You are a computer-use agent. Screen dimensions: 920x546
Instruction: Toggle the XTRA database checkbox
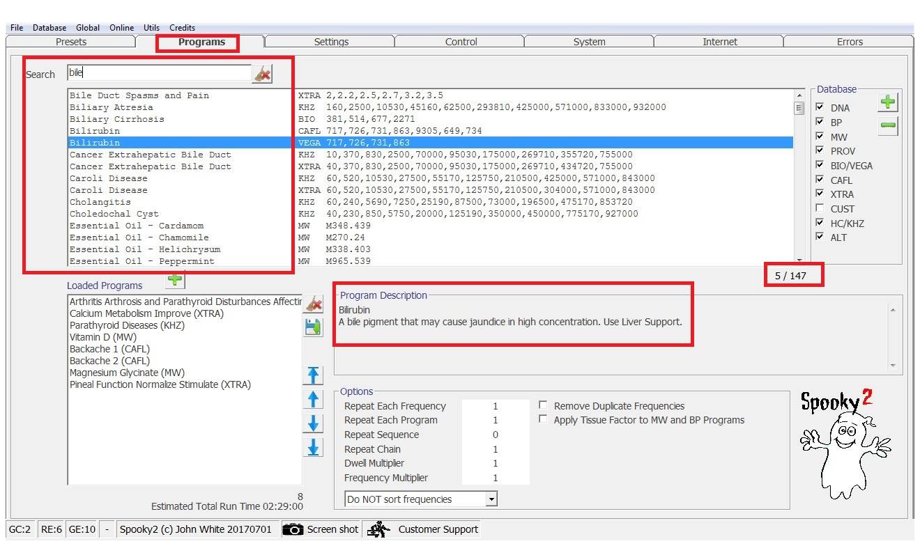(820, 194)
